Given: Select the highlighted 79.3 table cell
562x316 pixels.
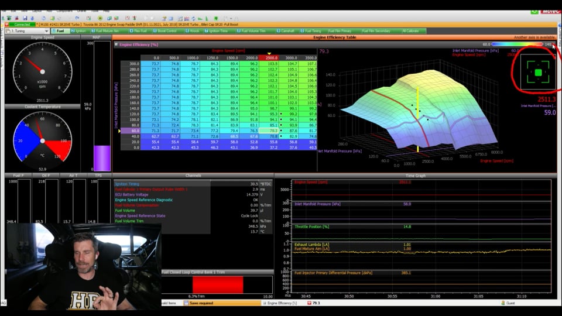Looking at the screenshot, I should (269, 130).
